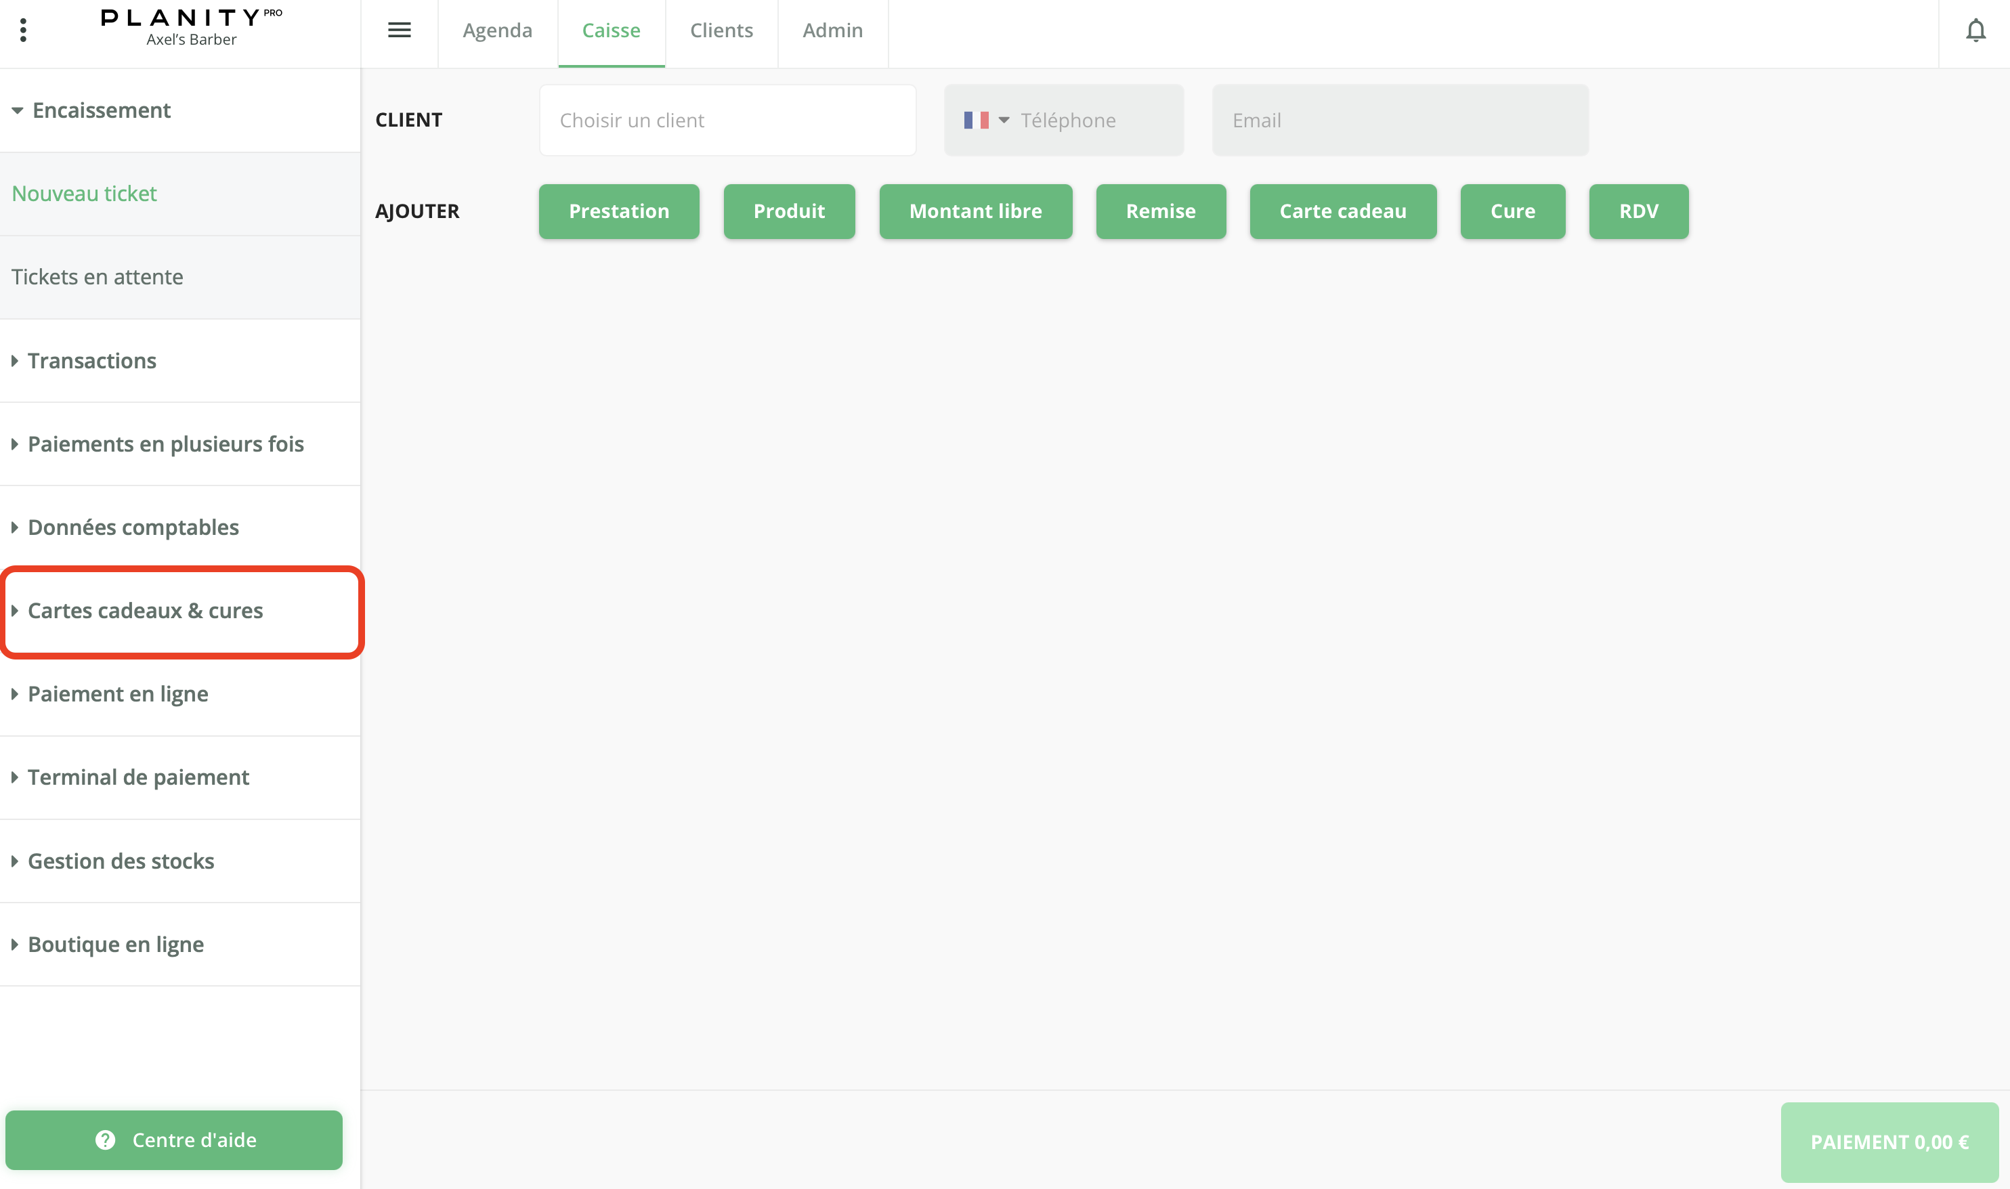Click the hamburger menu icon
The height and width of the screenshot is (1189, 2010).
399,30
